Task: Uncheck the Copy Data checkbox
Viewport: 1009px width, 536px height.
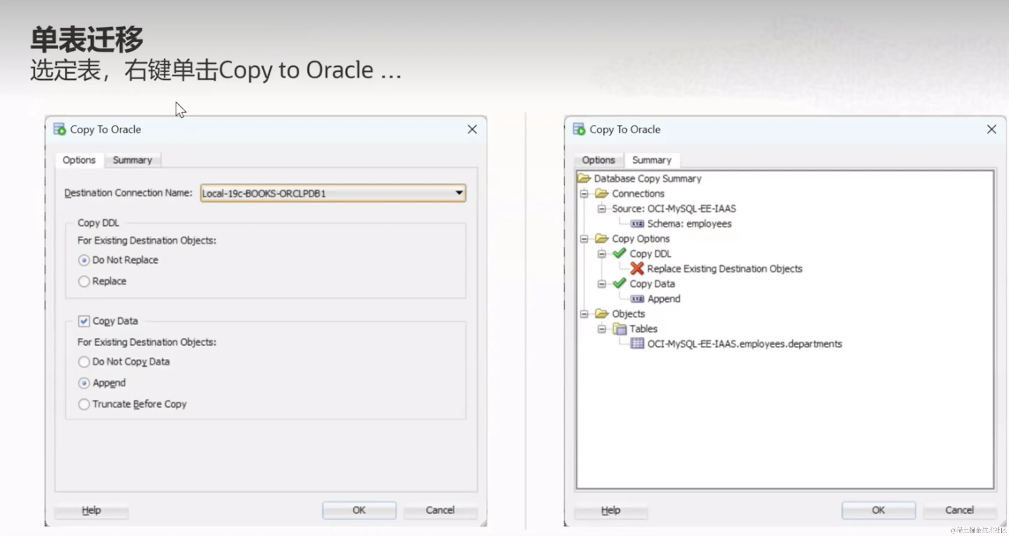Action: (x=84, y=321)
